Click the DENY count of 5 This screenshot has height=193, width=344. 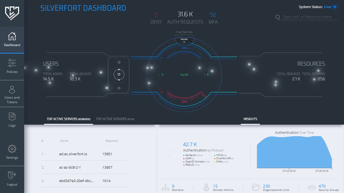pyautogui.click(x=156, y=15)
